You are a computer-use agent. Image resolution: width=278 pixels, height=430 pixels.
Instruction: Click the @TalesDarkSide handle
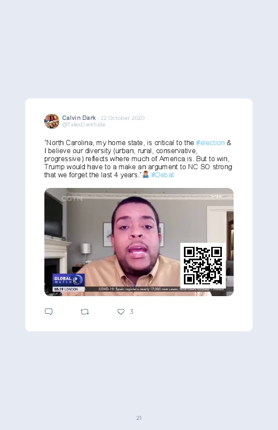click(83, 125)
